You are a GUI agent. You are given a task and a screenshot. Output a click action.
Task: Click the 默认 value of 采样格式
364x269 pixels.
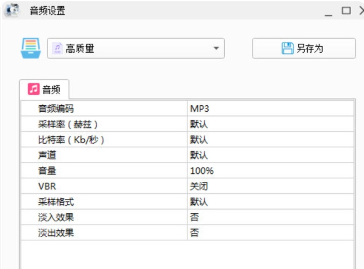pos(199,202)
